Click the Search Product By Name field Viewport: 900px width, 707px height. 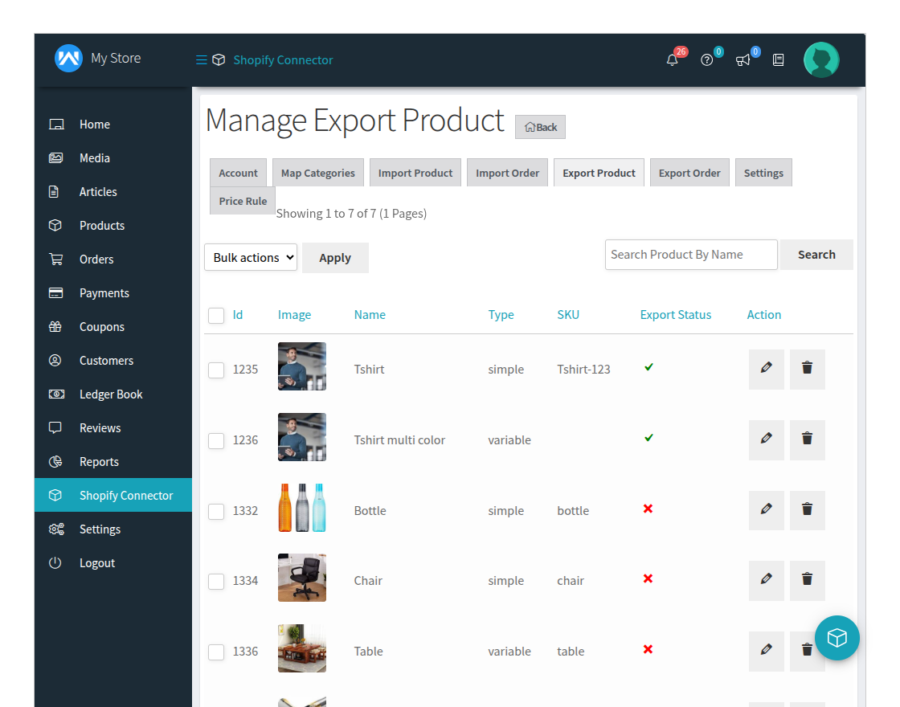[691, 254]
